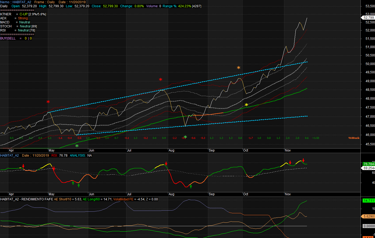Click the grey zero-line label 0.0000
The height and width of the screenshot is (238, 375).
click(x=369, y=226)
